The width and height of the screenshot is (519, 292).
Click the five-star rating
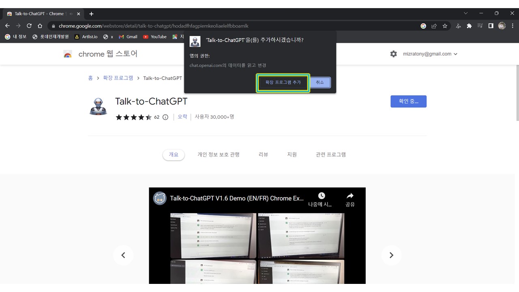tap(133, 117)
